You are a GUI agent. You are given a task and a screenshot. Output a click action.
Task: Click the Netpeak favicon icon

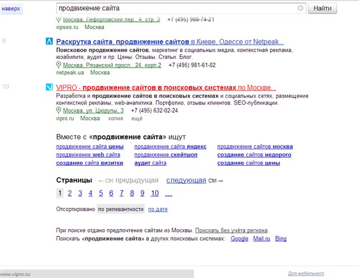(49, 42)
